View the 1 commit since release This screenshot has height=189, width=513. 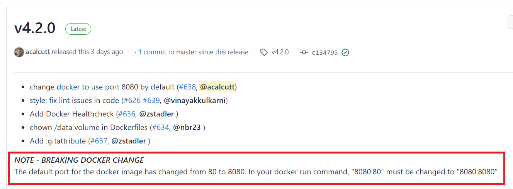pos(152,52)
